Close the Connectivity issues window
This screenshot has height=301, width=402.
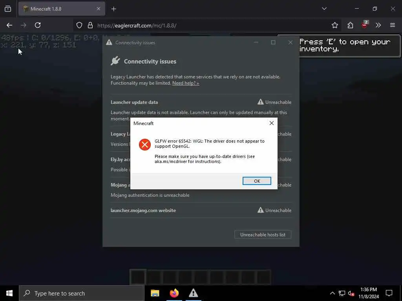click(x=290, y=42)
